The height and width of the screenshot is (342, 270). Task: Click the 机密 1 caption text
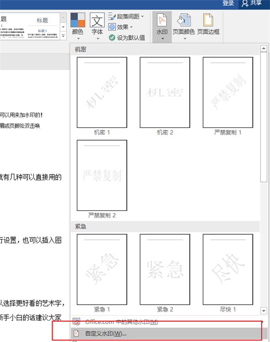pyautogui.click(x=102, y=132)
